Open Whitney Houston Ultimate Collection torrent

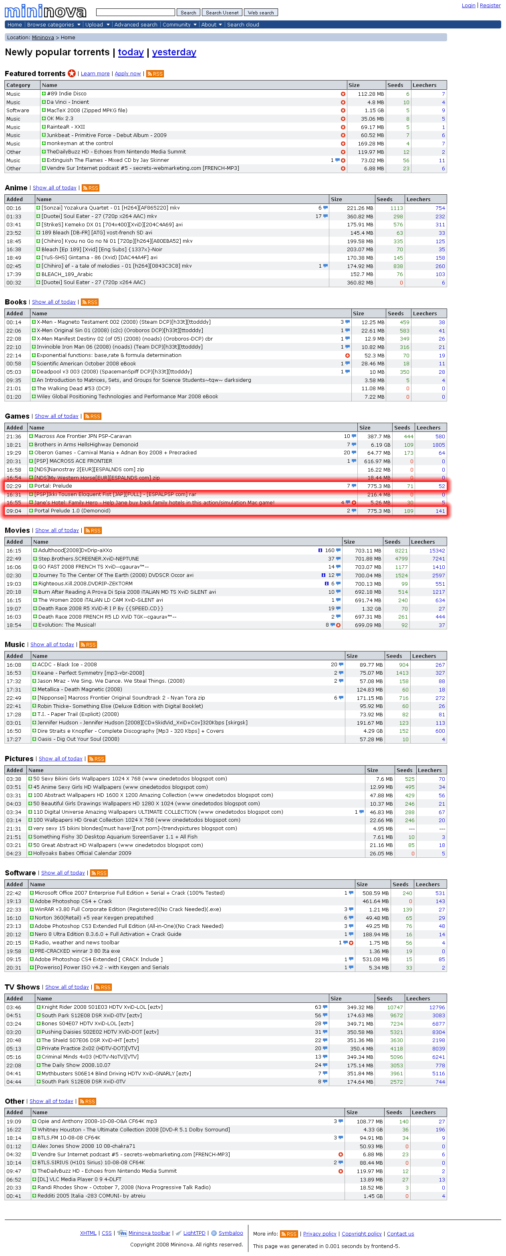pyautogui.click(x=133, y=1129)
